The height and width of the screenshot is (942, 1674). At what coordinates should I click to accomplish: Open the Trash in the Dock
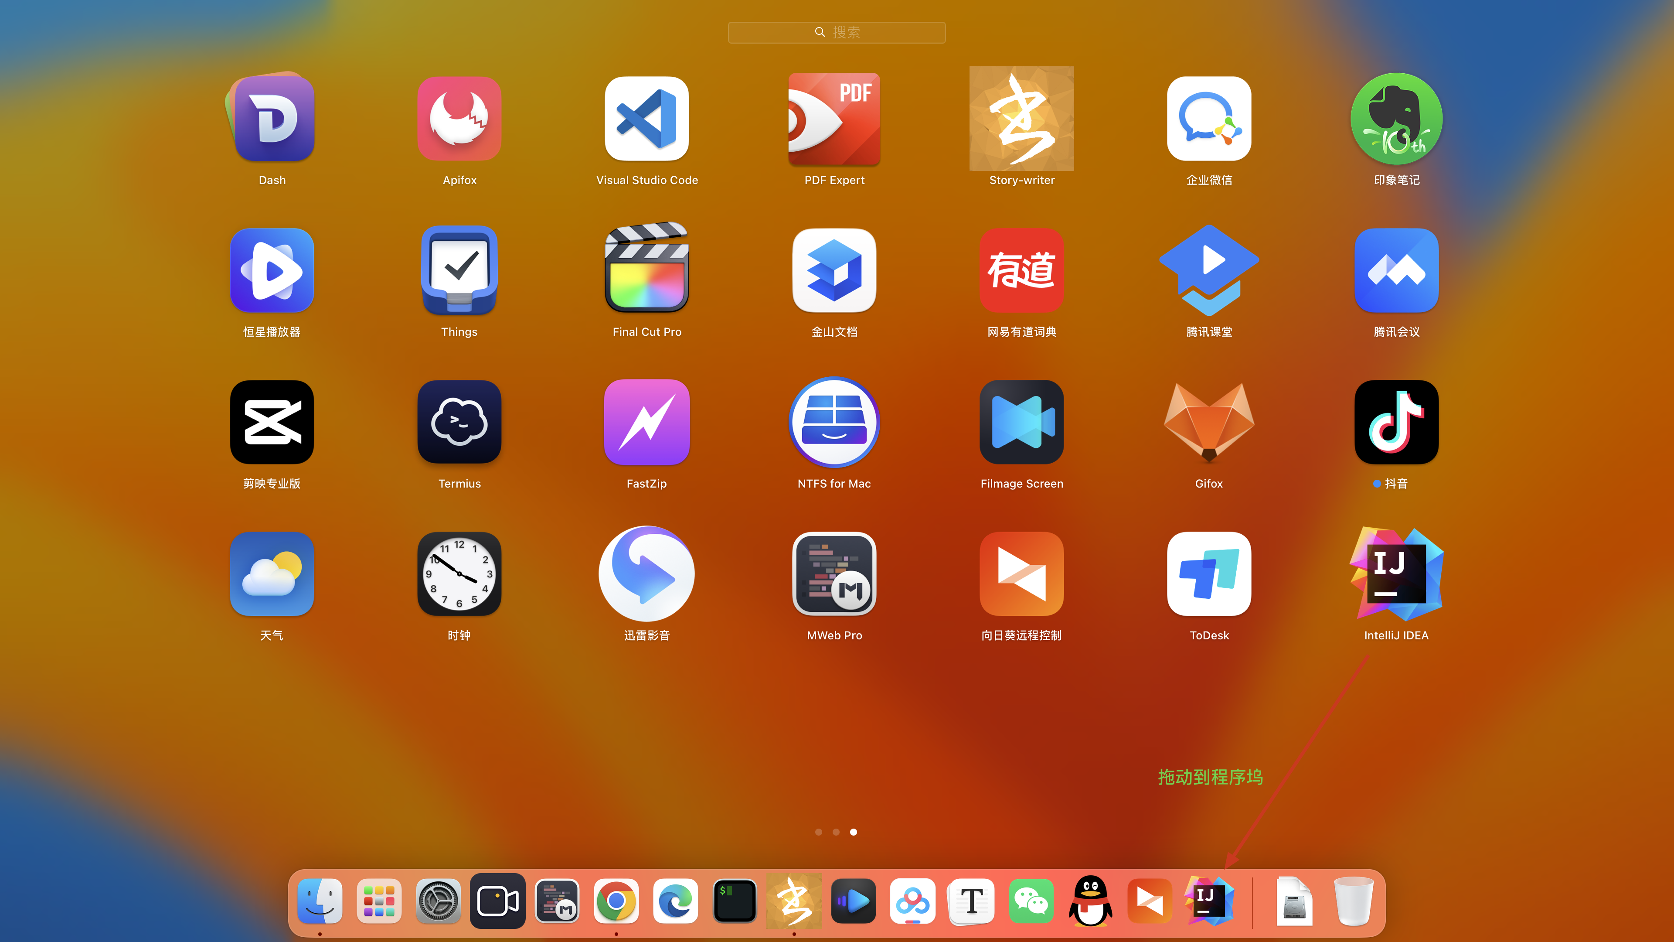click(1354, 901)
